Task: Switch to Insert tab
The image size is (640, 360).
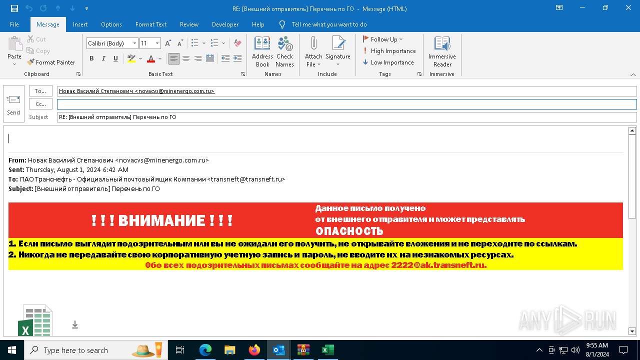Action: pyautogui.click(x=80, y=24)
